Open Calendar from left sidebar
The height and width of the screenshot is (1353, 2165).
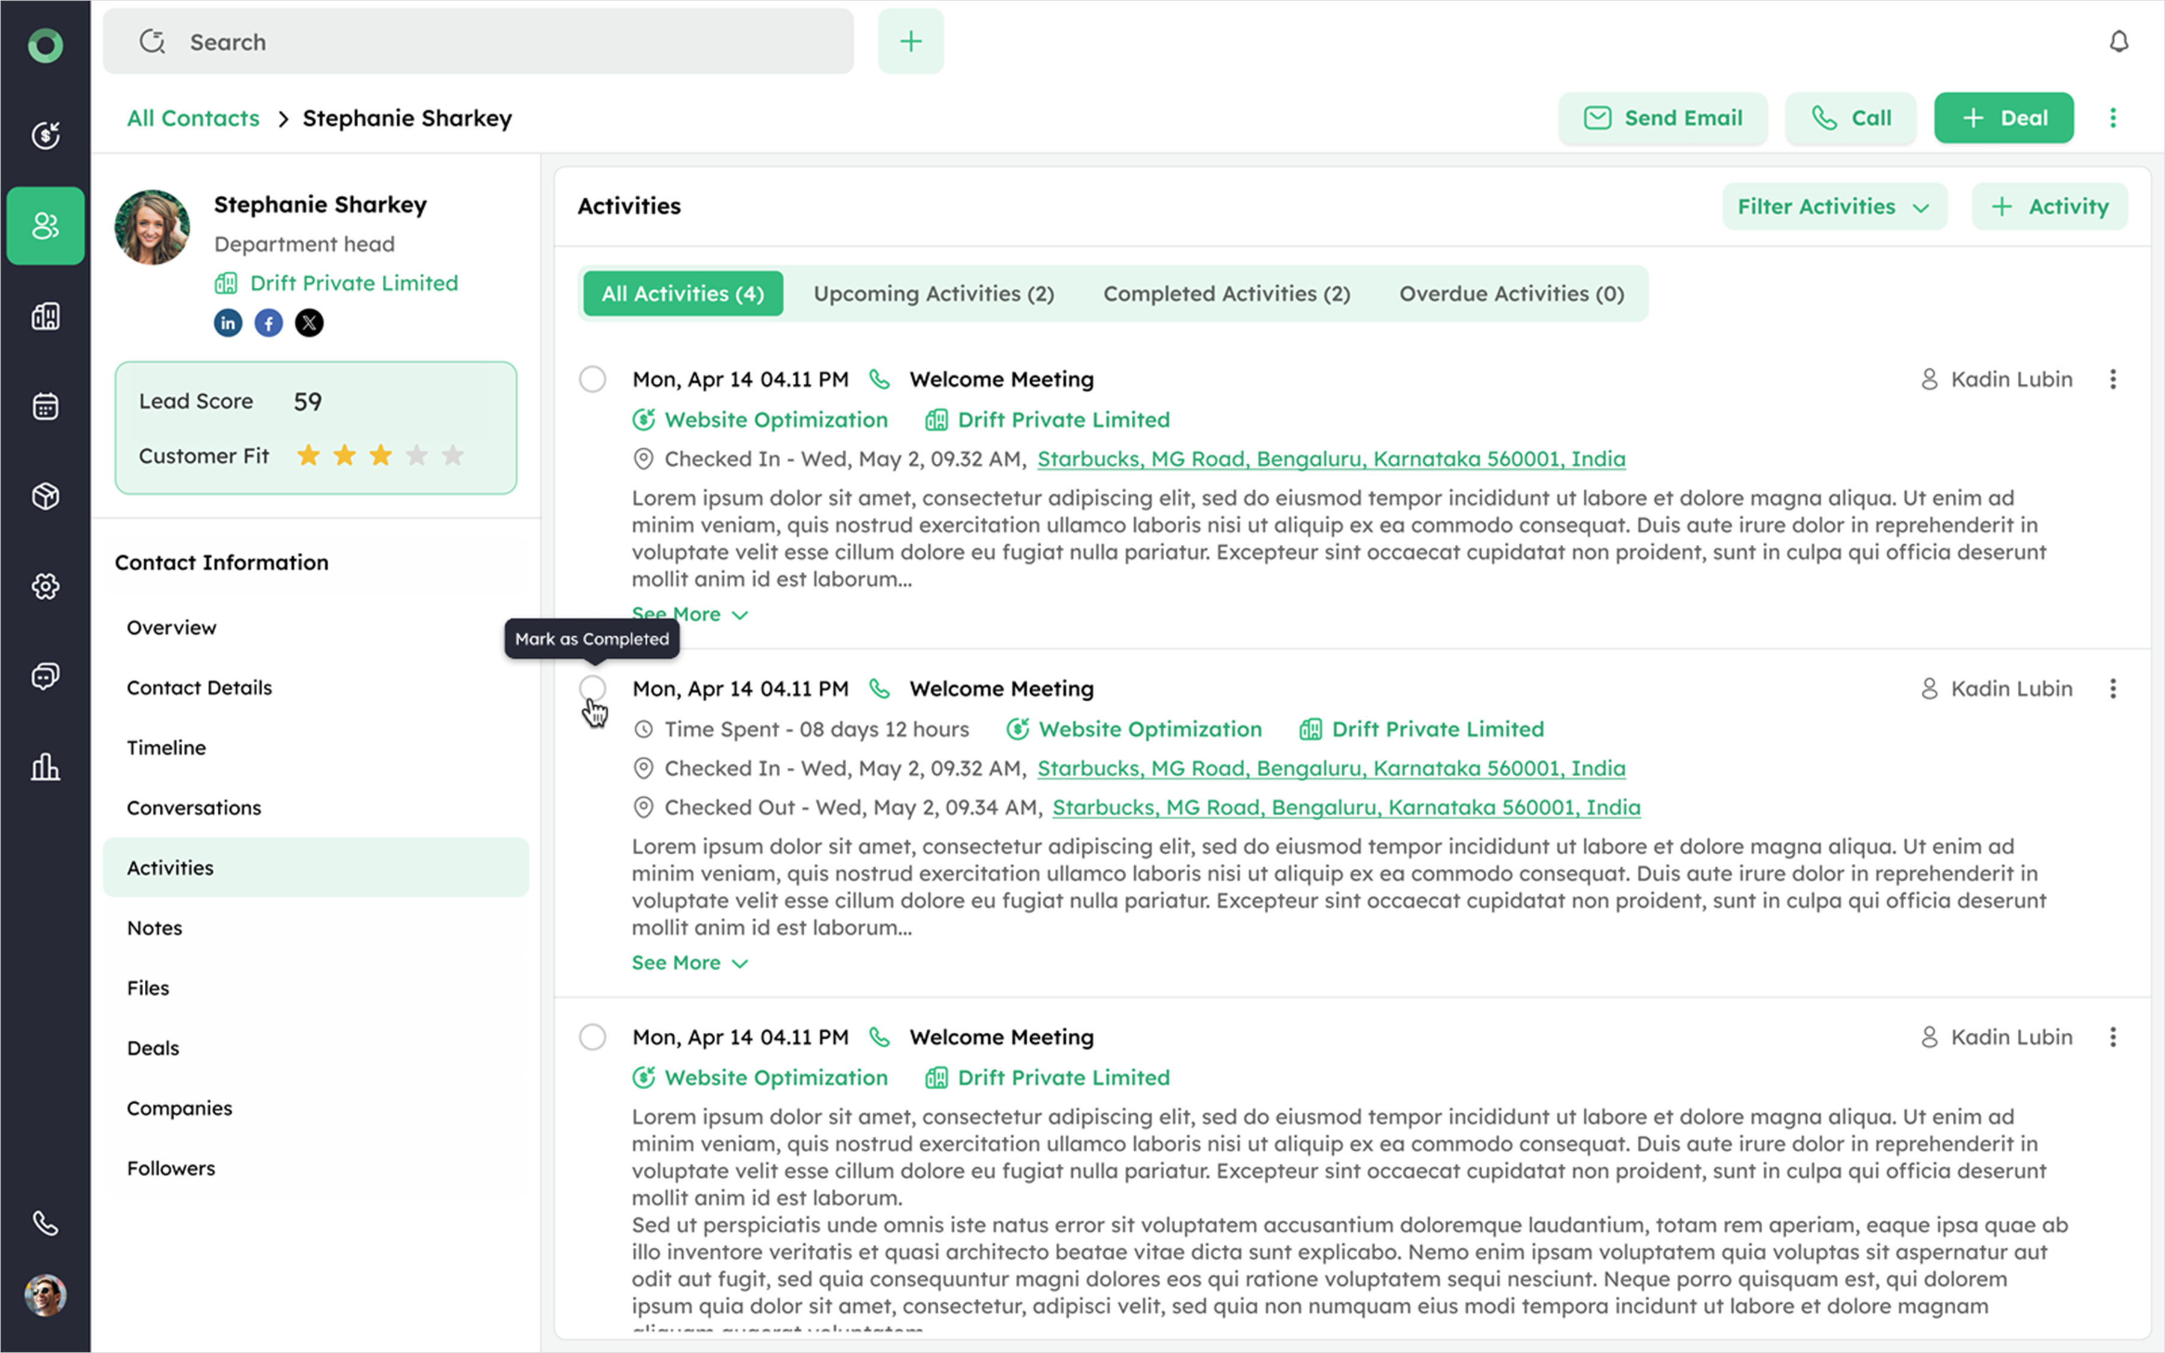(44, 406)
